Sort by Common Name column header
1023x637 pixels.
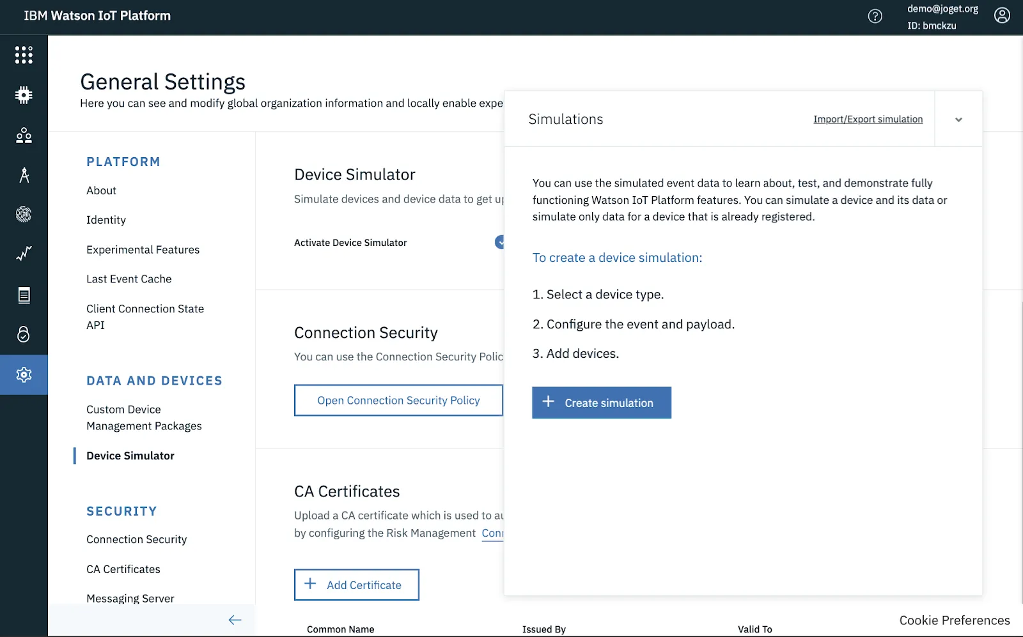[x=340, y=629]
